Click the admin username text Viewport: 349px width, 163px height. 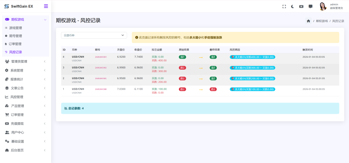(x=334, y=4)
